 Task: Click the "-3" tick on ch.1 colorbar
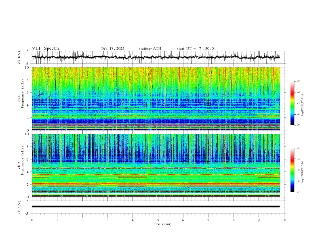(x=298, y=81)
